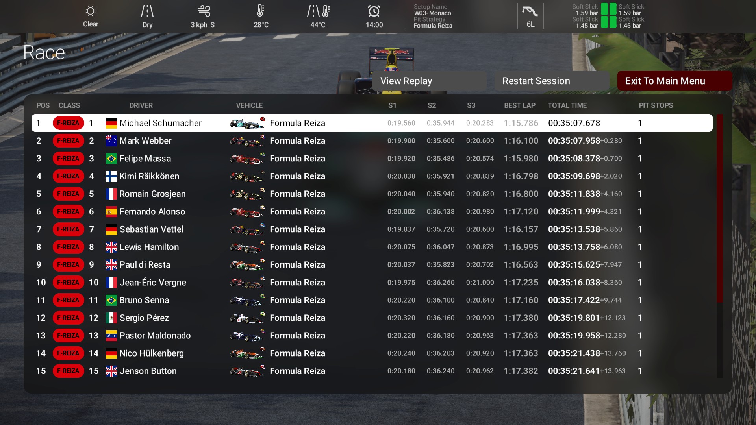Image resolution: width=756 pixels, height=425 pixels.
Task: Click the Dry track condition icon
Action: click(147, 11)
